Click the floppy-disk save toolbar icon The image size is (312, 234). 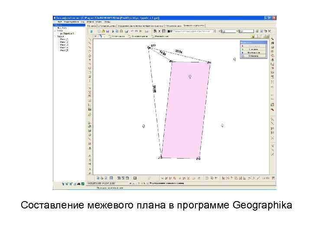pyautogui.click(x=107, y=31)
